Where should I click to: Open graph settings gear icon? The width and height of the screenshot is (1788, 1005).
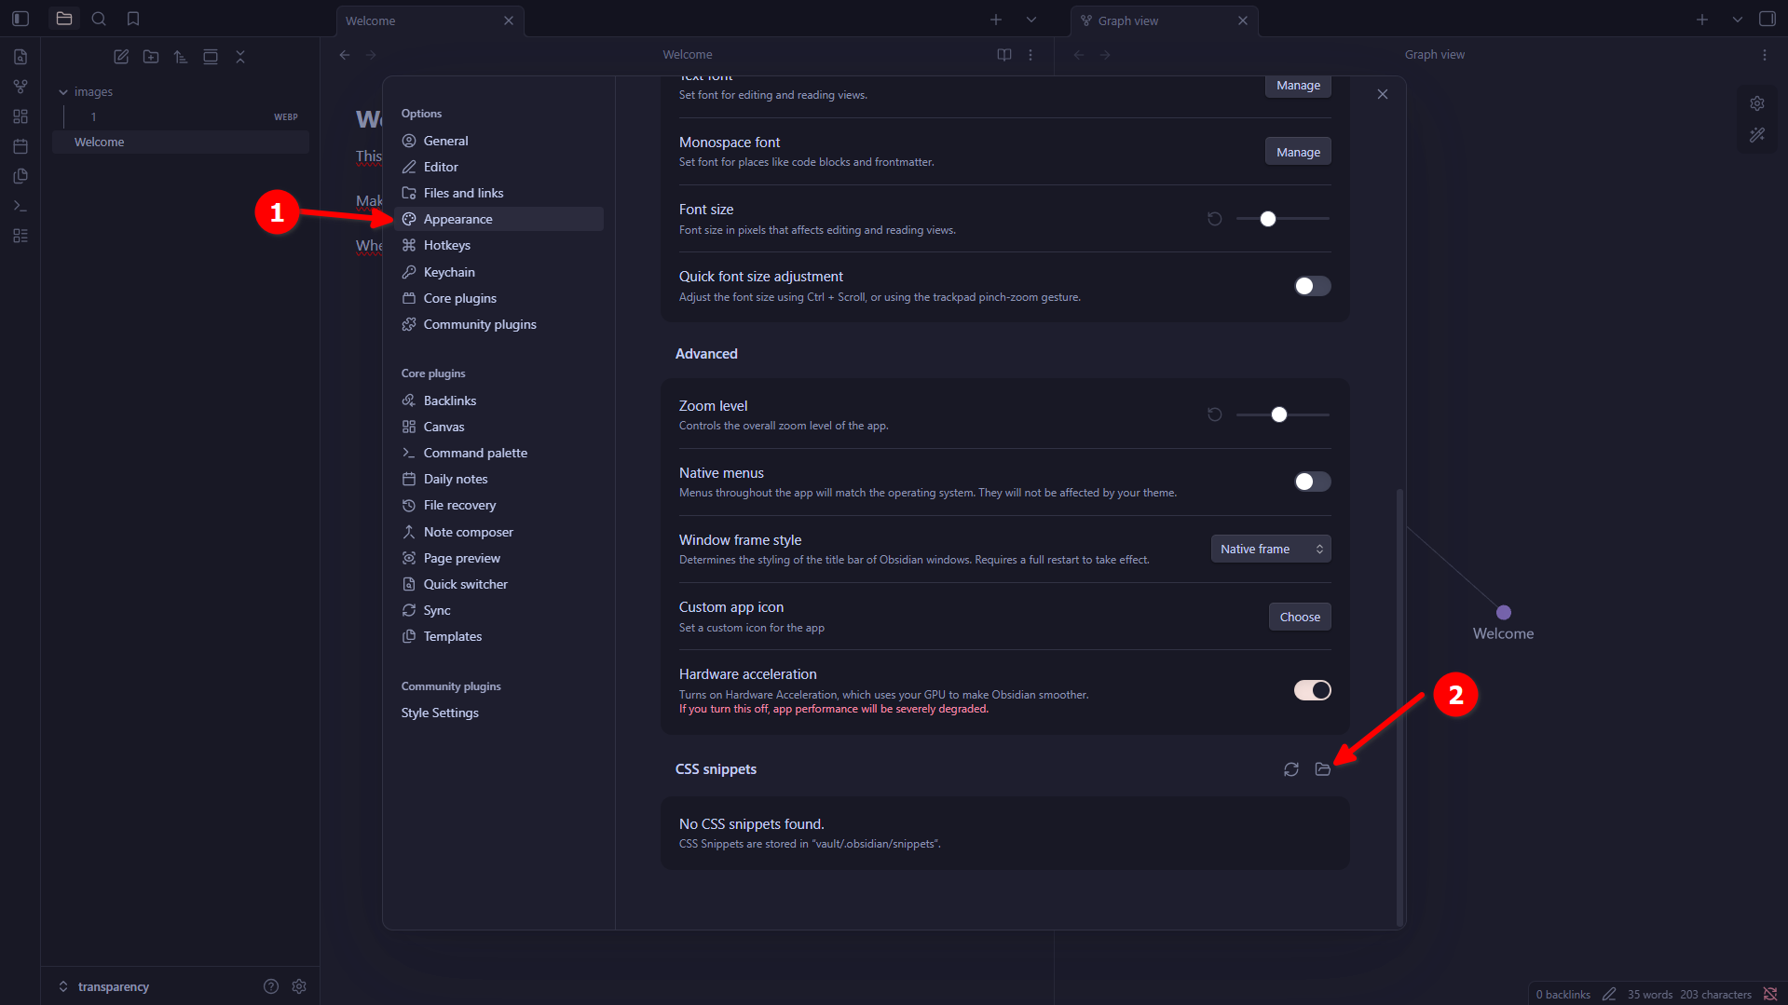pyautogui.click(x=1756, y=103)
